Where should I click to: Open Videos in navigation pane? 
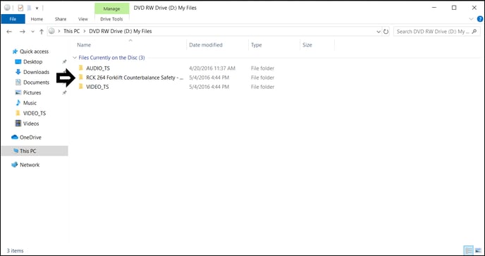tap(31, 123)
